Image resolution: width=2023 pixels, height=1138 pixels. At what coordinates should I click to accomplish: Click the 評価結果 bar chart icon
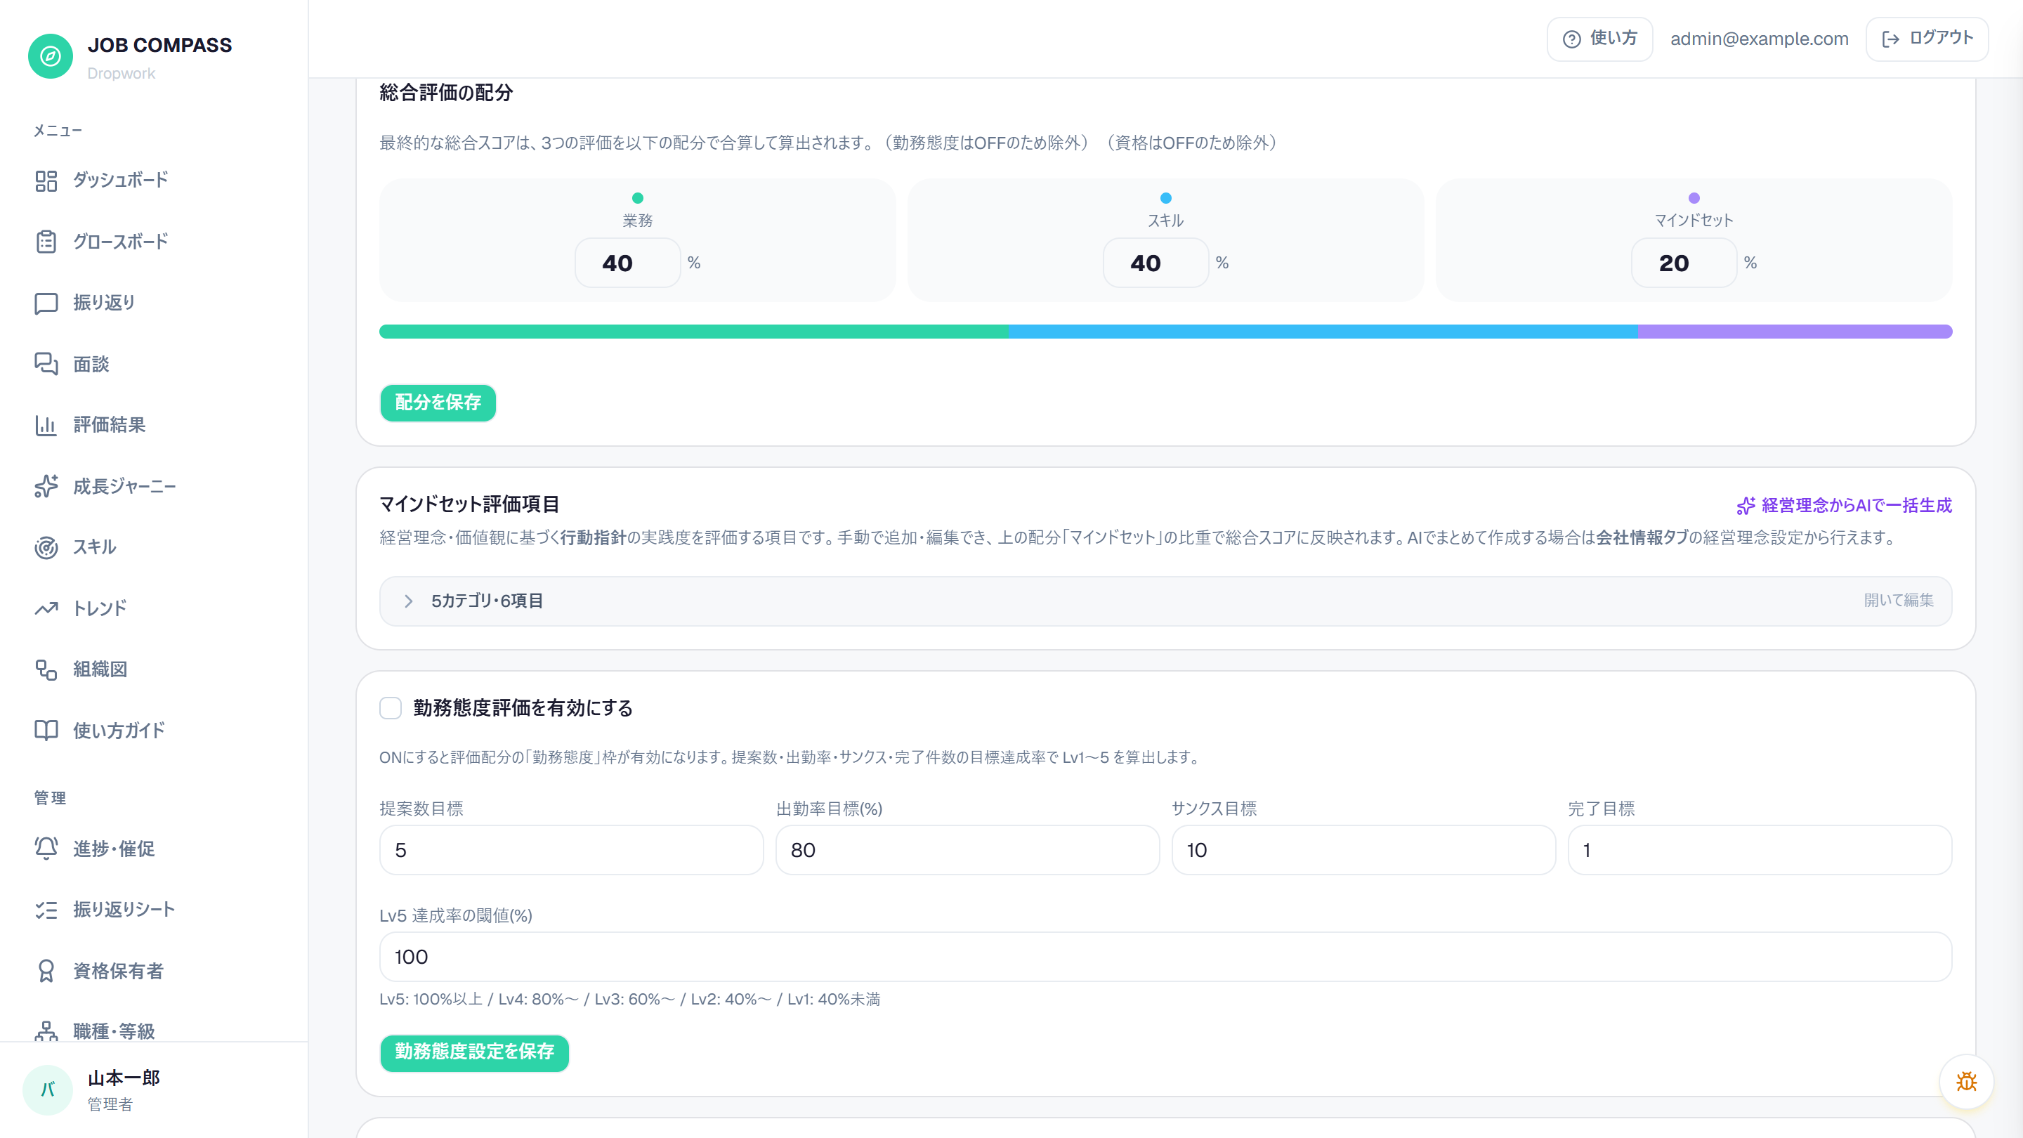coord(46,425)
